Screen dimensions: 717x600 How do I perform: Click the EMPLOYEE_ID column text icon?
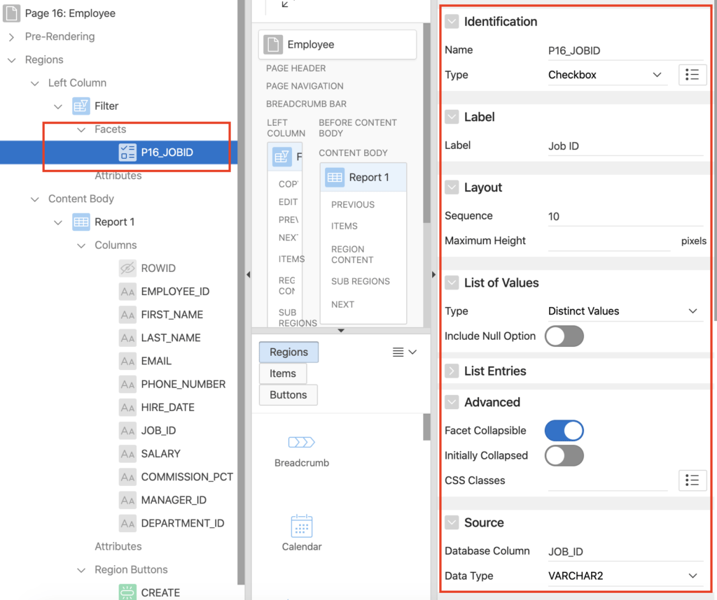pyautogui.click(x=127, y=292)
